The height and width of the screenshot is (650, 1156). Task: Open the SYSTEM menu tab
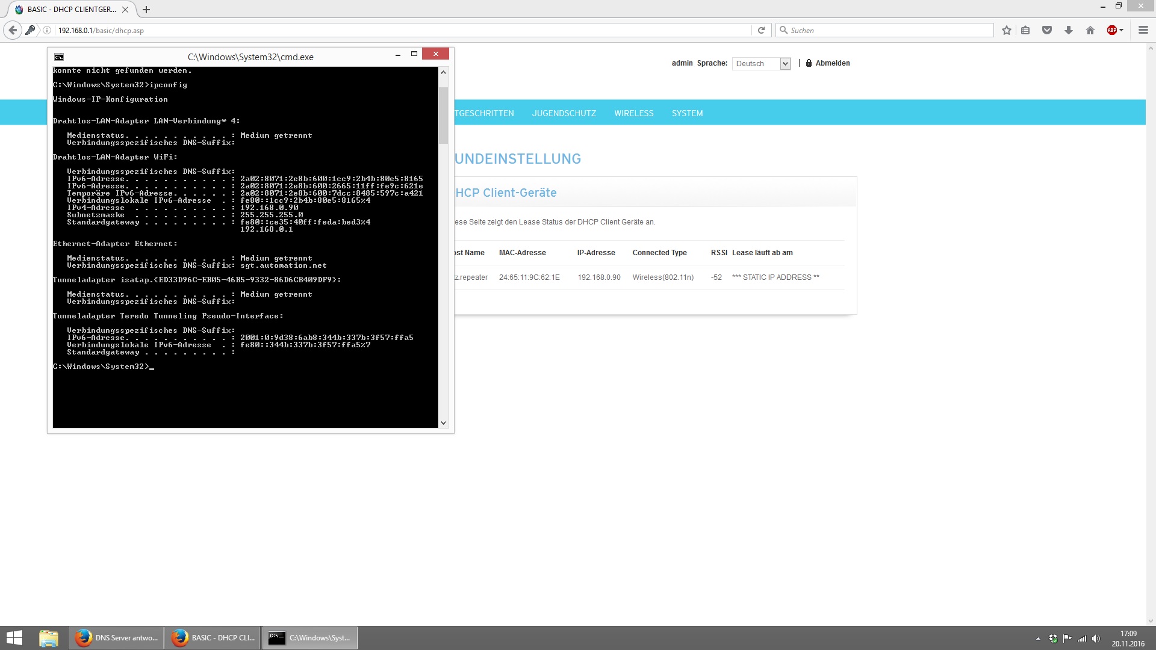687,113
